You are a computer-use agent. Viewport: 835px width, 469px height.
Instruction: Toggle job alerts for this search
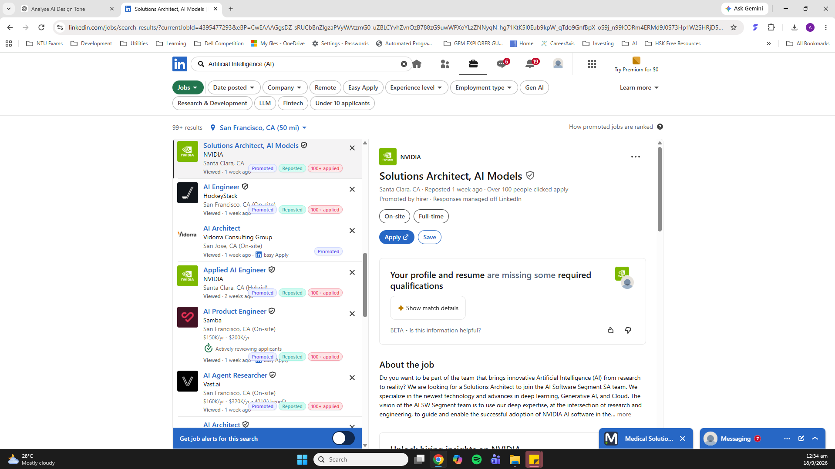(343, 438)
